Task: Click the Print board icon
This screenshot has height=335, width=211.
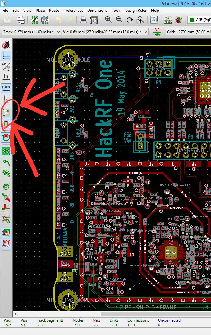Action: (x=83, y=20)
